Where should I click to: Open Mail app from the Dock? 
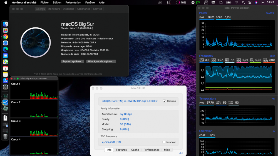(x=5, y=56)
